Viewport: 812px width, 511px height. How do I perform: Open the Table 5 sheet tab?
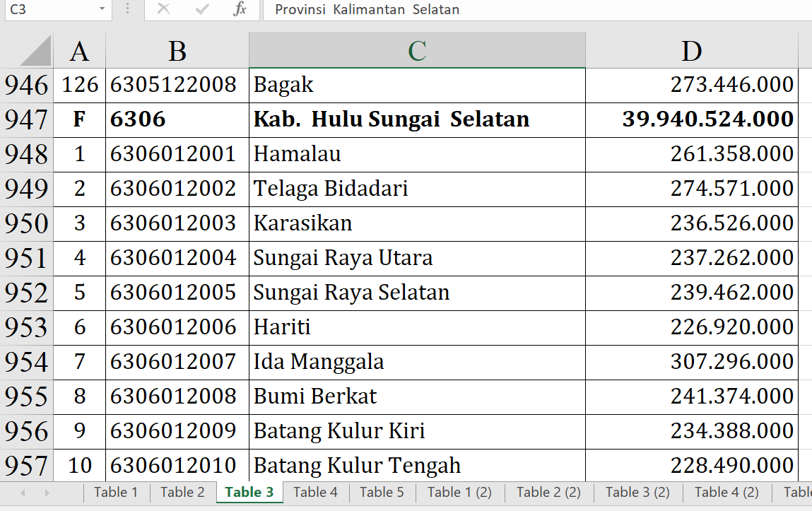coord(382,493)
